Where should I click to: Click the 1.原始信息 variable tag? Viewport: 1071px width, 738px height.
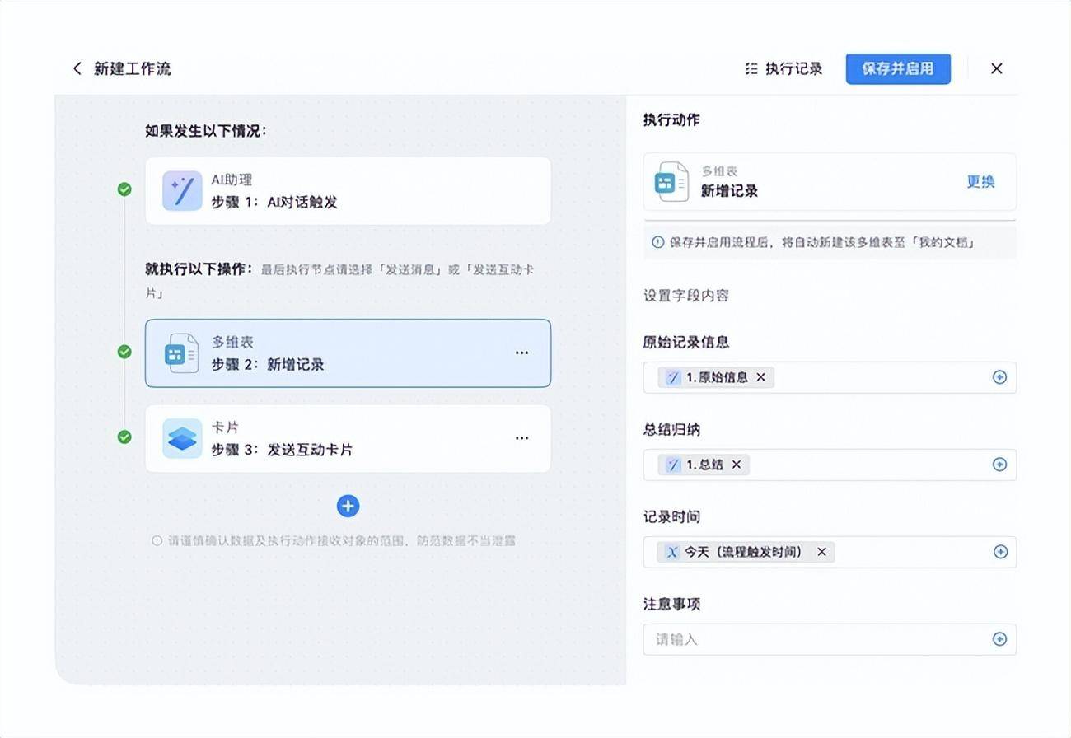716,377
